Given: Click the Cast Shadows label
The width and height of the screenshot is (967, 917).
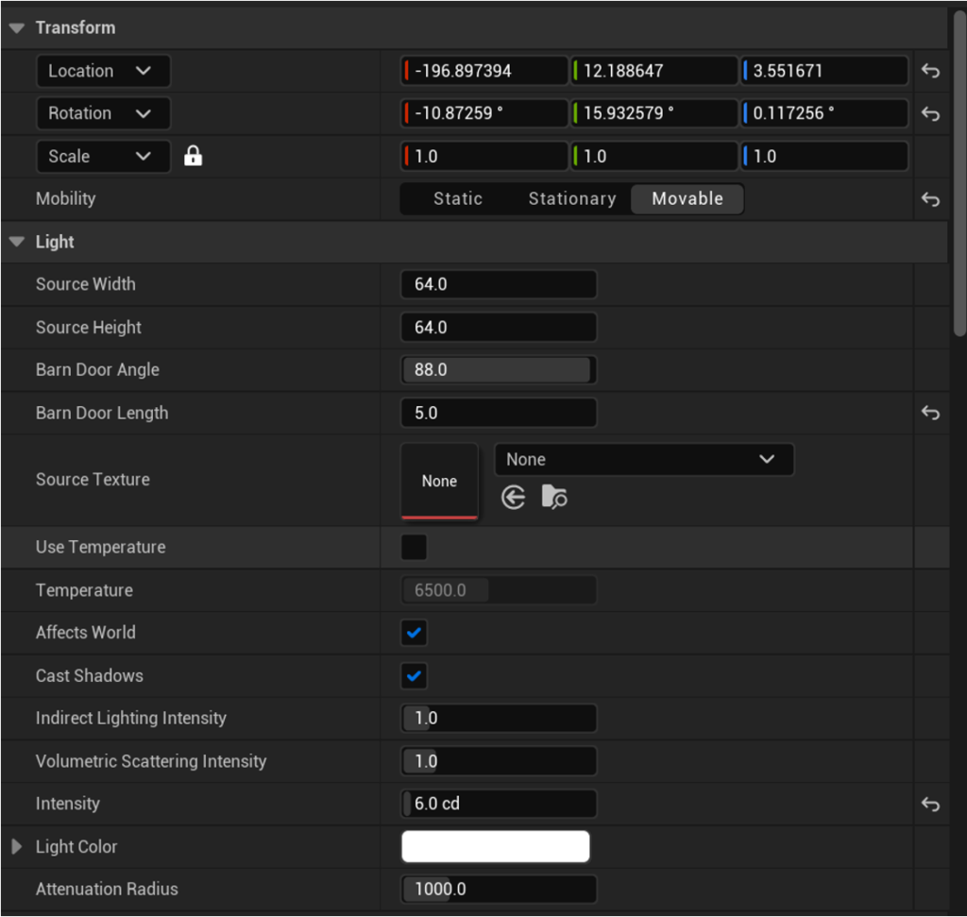Looking at the screenshot, I should (90, 676).
